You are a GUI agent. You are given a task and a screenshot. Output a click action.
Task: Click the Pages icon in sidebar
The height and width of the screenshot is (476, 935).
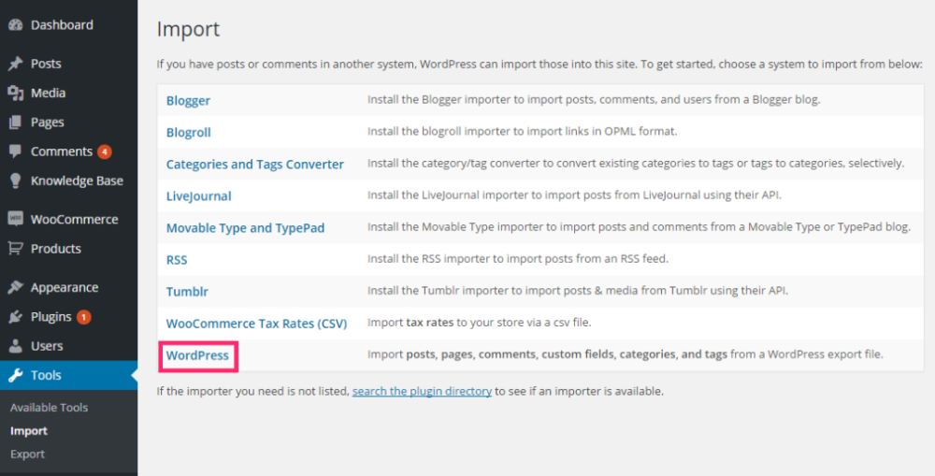[x=15, y=122]
